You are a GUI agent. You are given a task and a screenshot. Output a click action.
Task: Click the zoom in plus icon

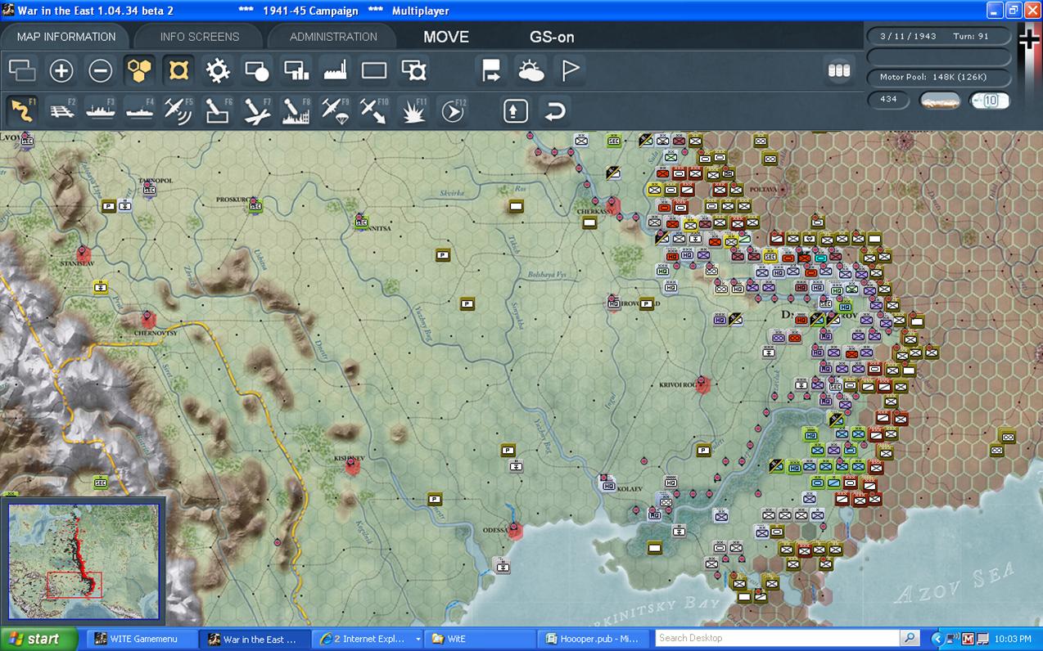pos(61,71)
